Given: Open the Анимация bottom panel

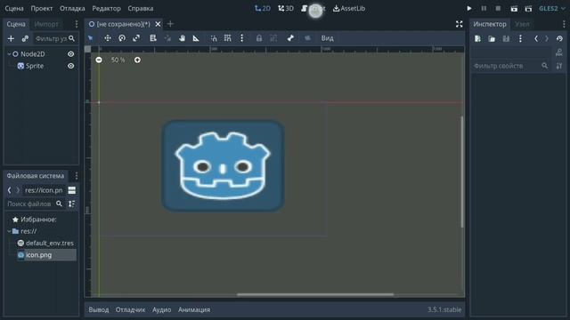Looking at the screenshot, I should tap(194, 310).
